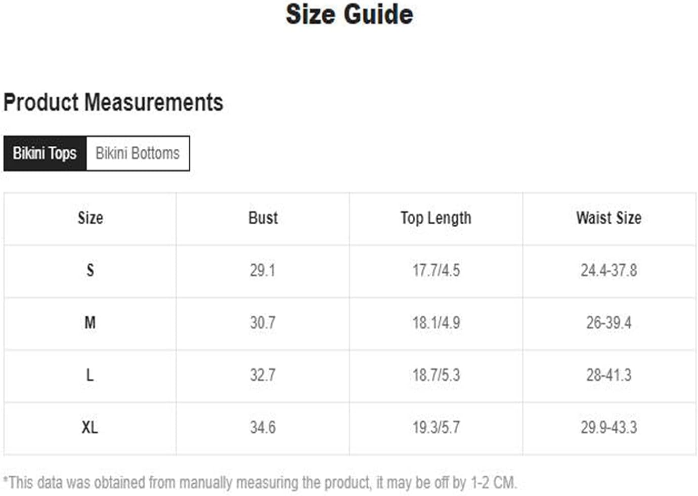Viewport: 698px width, 496px height.
Task: Click the Bust column header
Action: click(263, 218)
